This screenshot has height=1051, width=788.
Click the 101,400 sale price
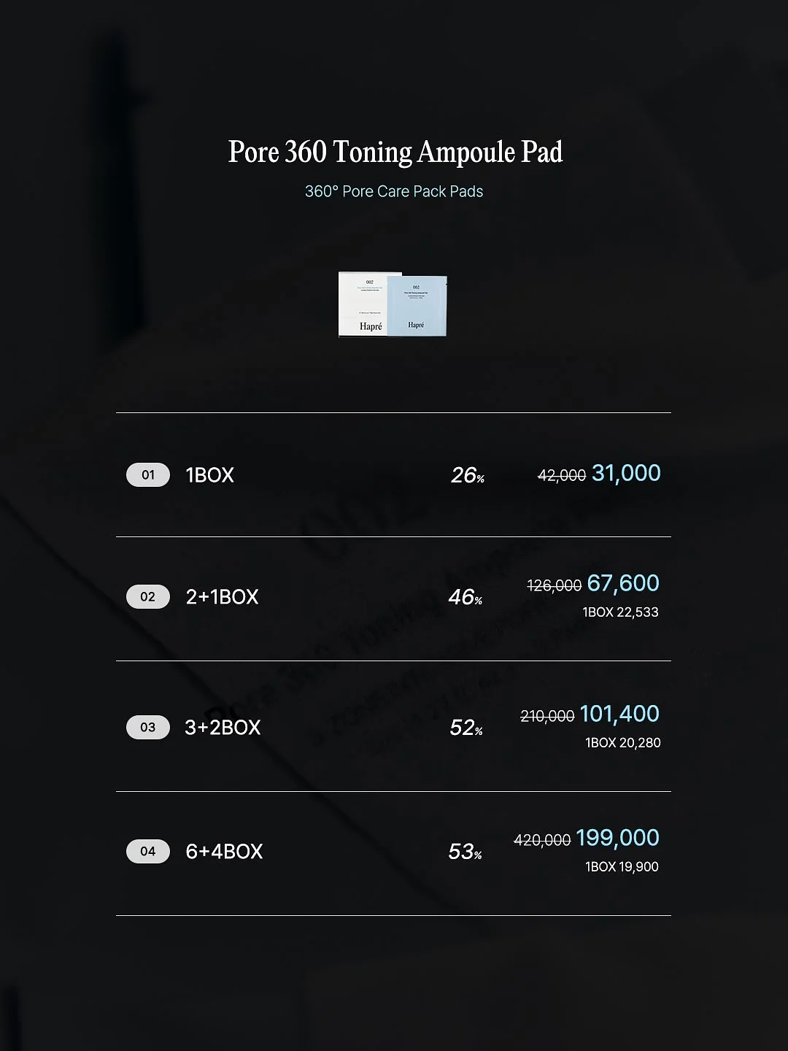tap(619, 714)
